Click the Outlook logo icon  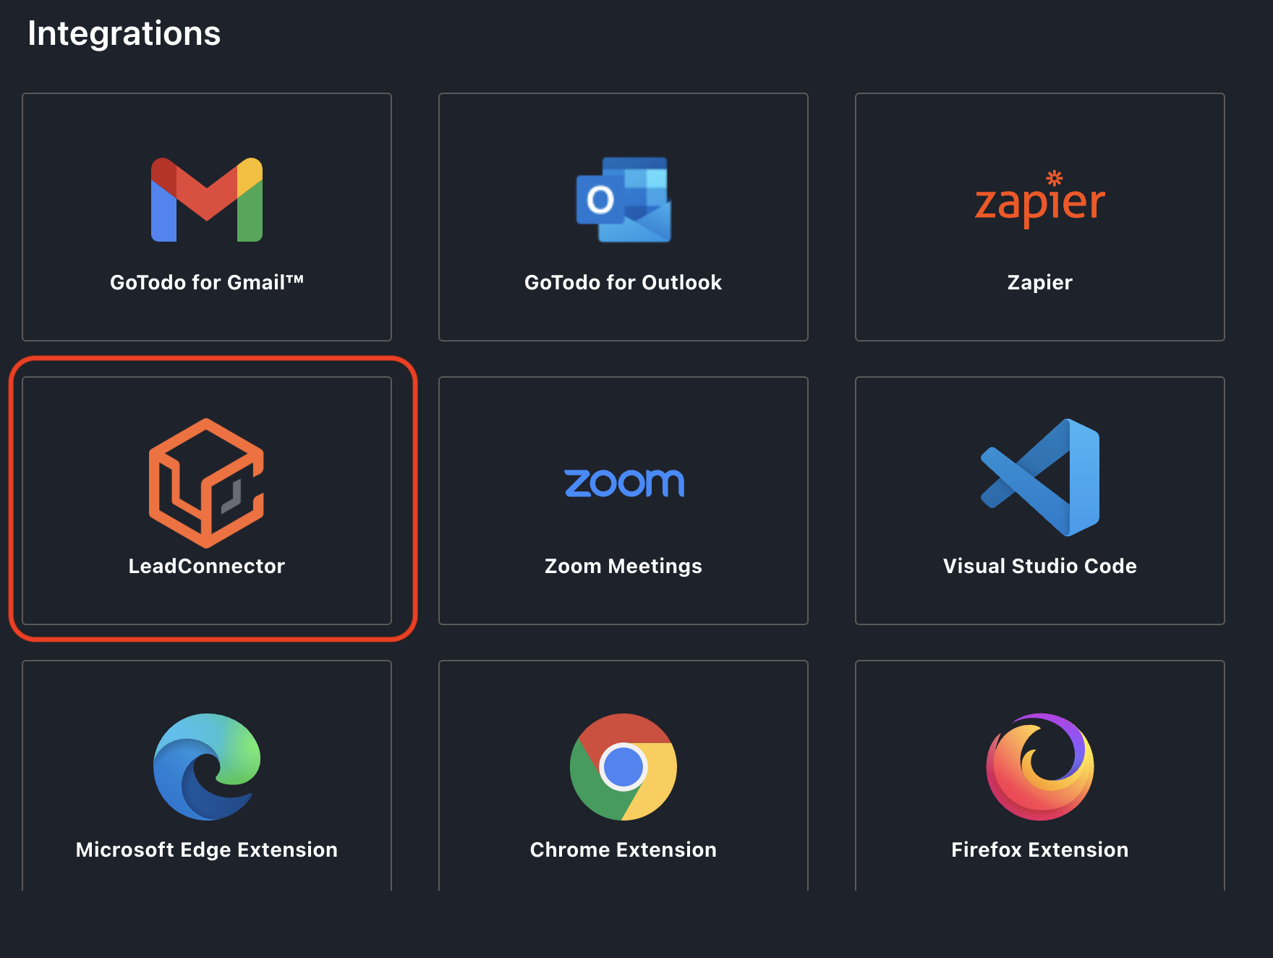(623, 200)
